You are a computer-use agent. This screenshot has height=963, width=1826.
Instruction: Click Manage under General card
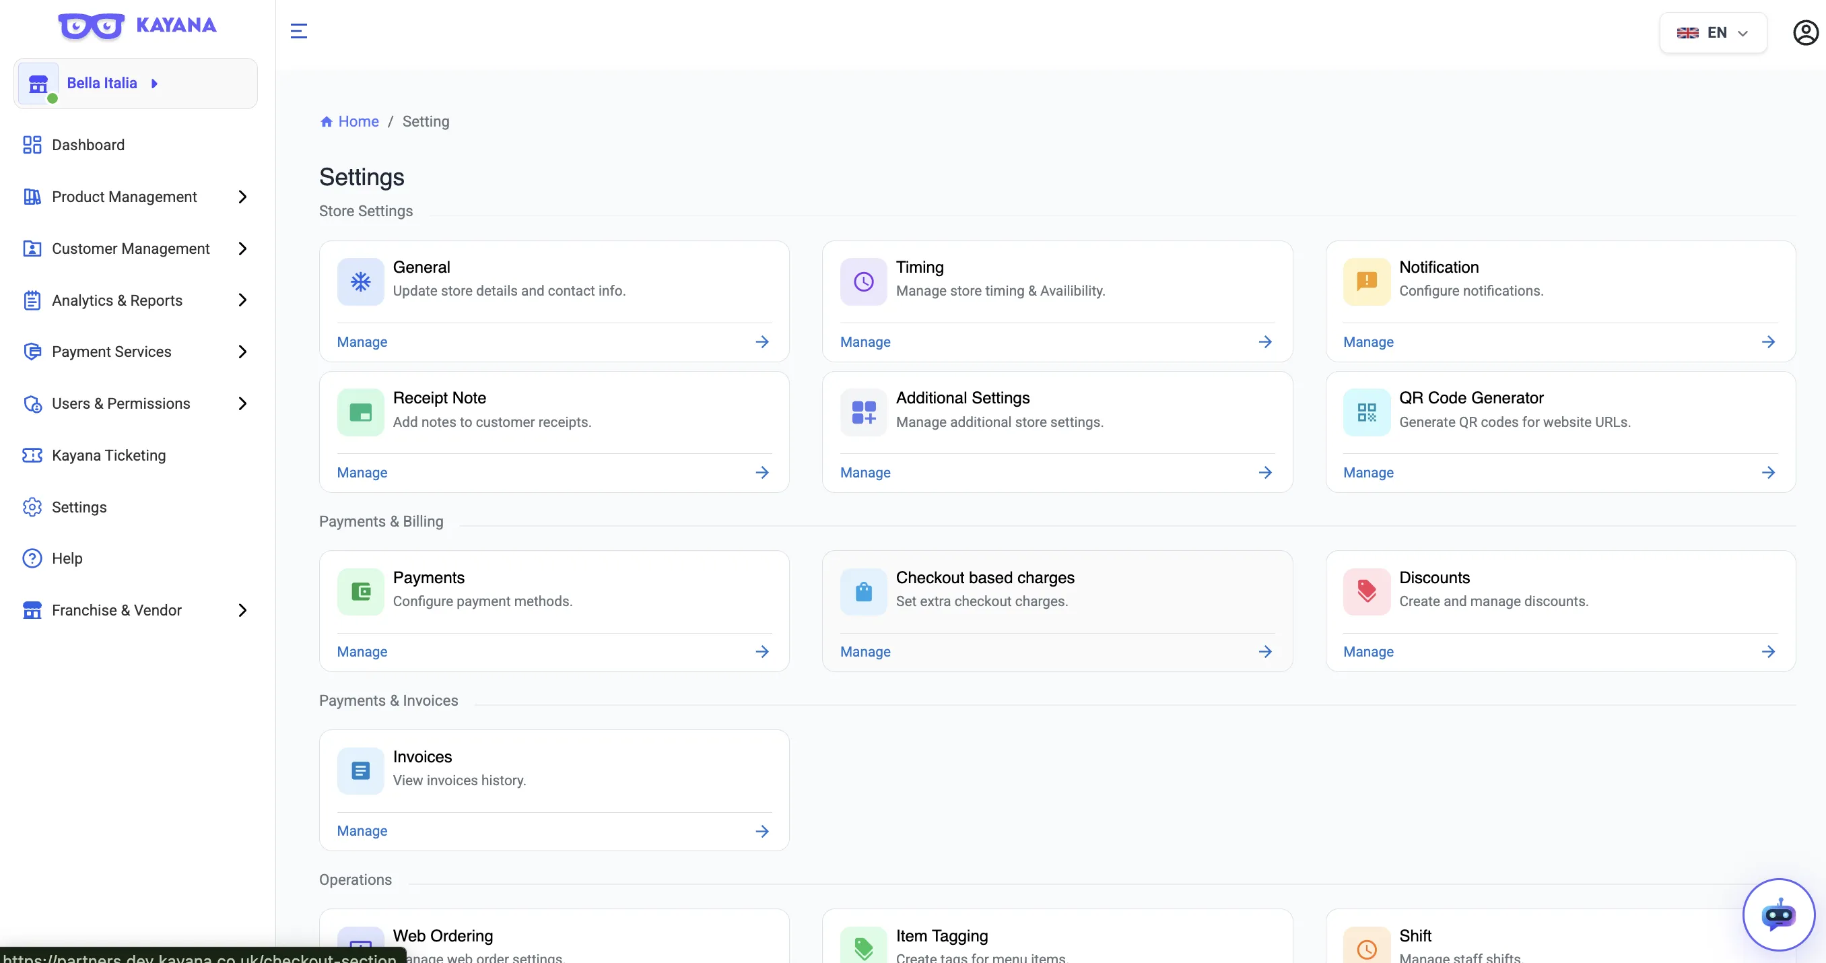coord(362,342)
